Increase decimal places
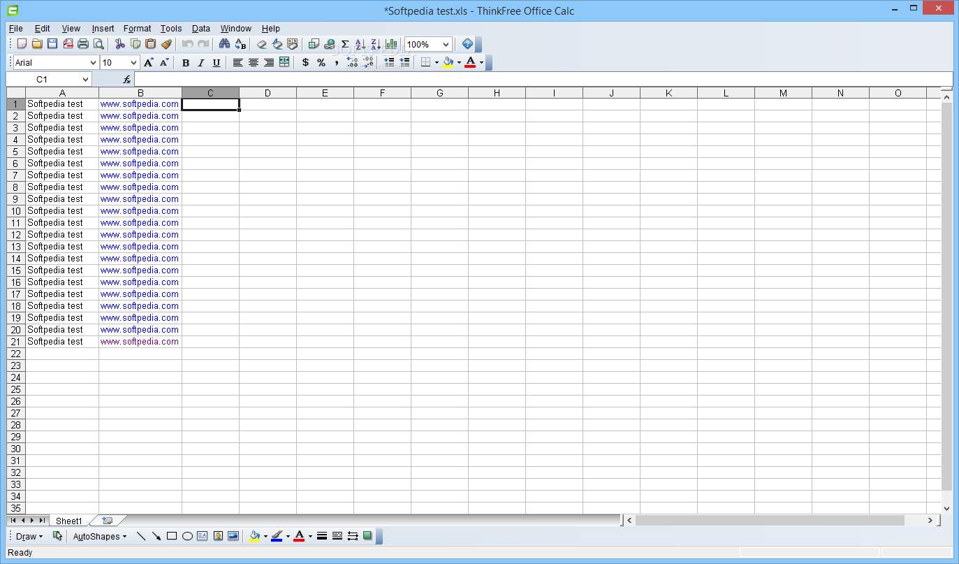The image size is (959, 564). tap(352, 62)
